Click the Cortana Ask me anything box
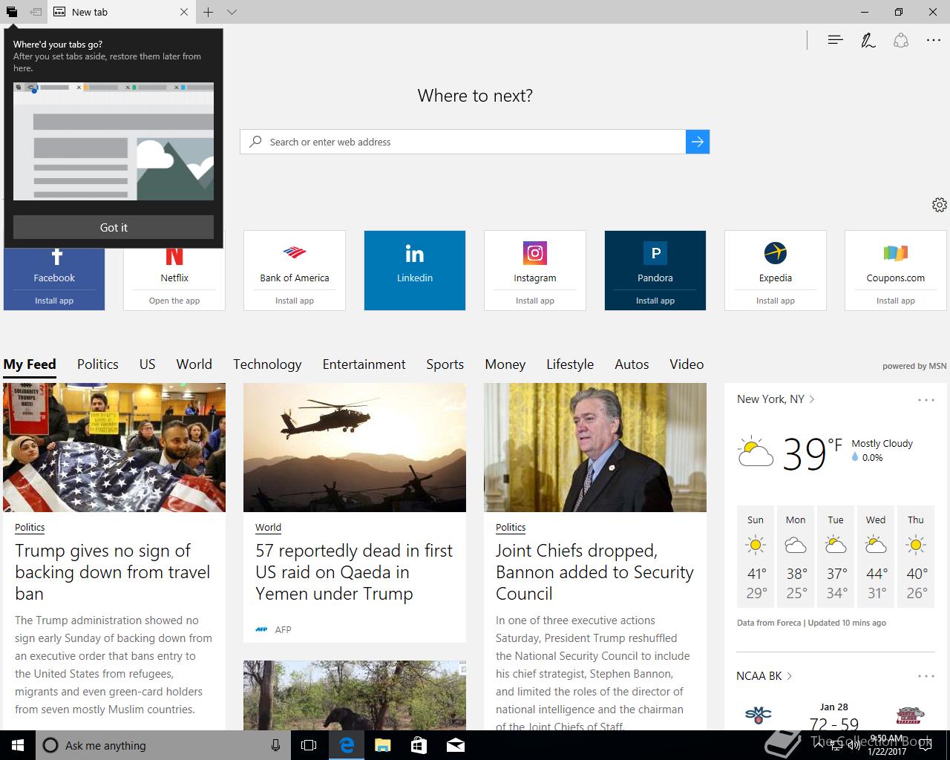 click(x=163, y=745)
